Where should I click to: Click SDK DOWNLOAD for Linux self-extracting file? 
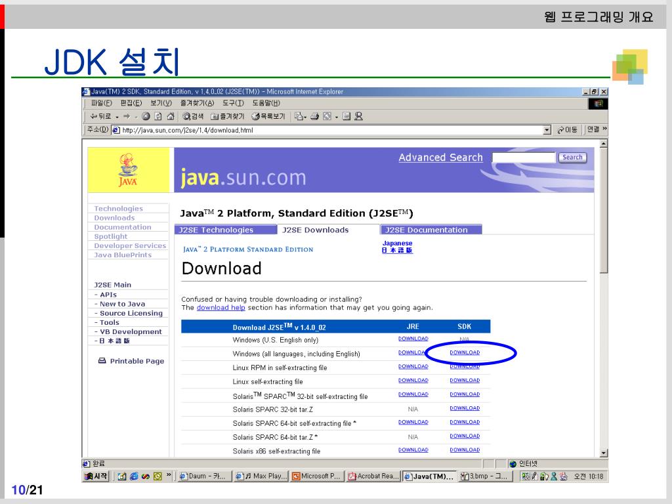click(465, 380)
